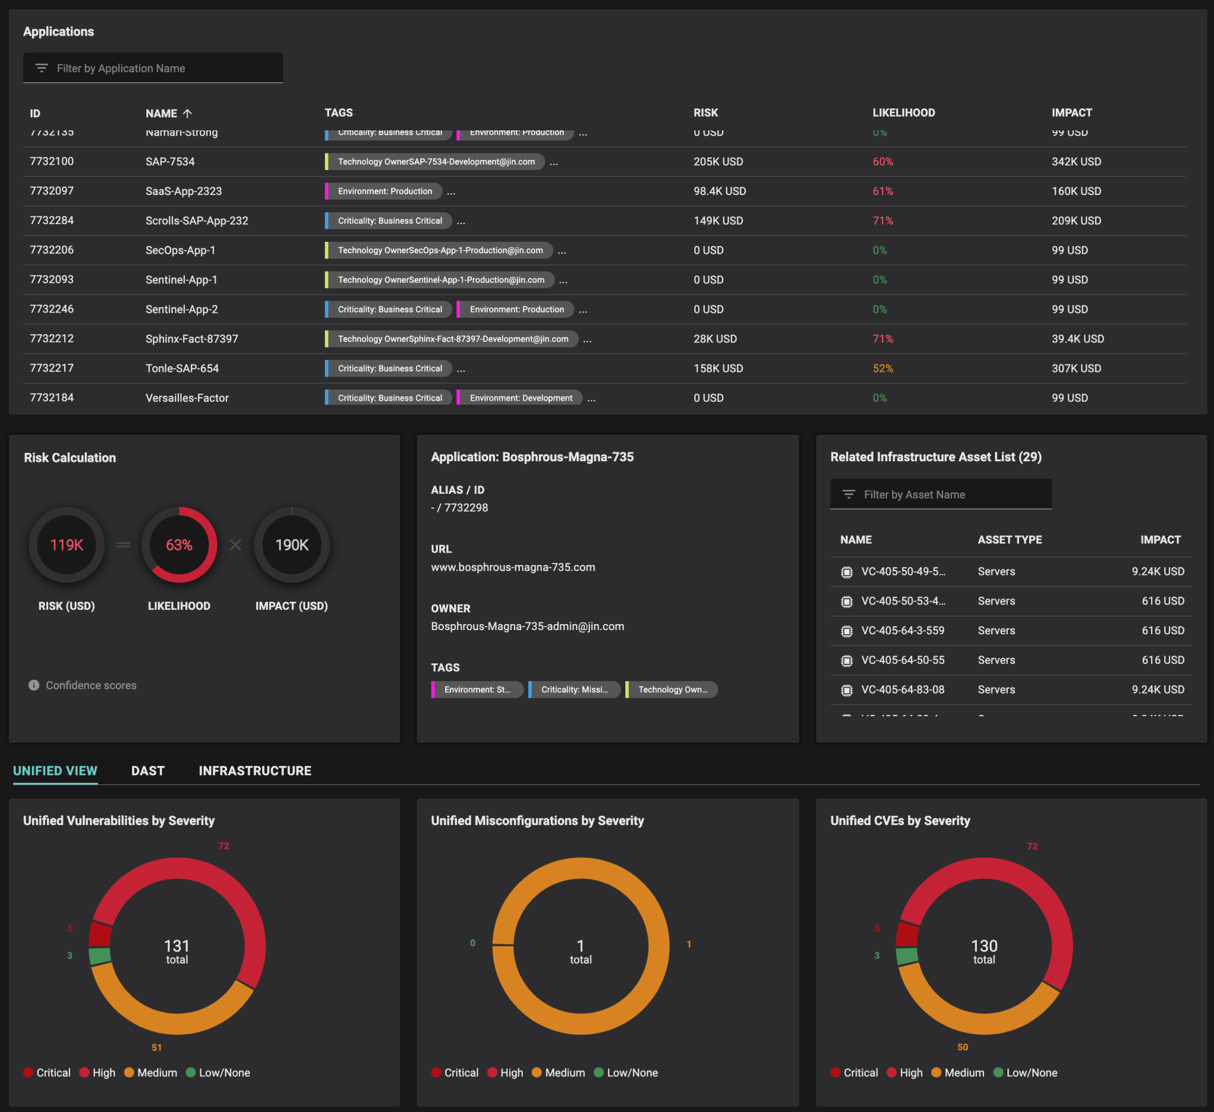This screenshot has width=1214, height=1112.
Task: Click the ascending sort arrow on NAME column
Action: (187, 113)
